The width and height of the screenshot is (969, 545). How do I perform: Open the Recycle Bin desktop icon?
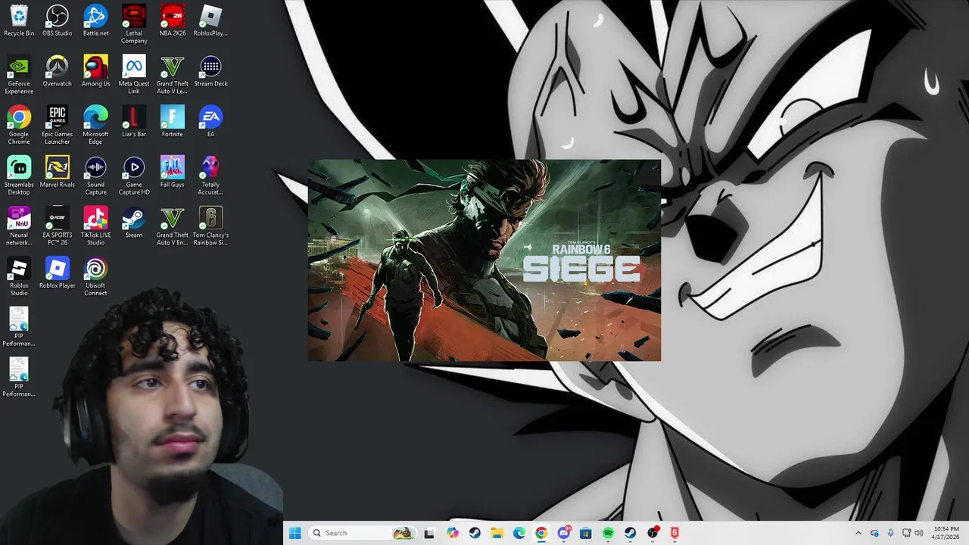pyautogui.click(x=19, y=20)
